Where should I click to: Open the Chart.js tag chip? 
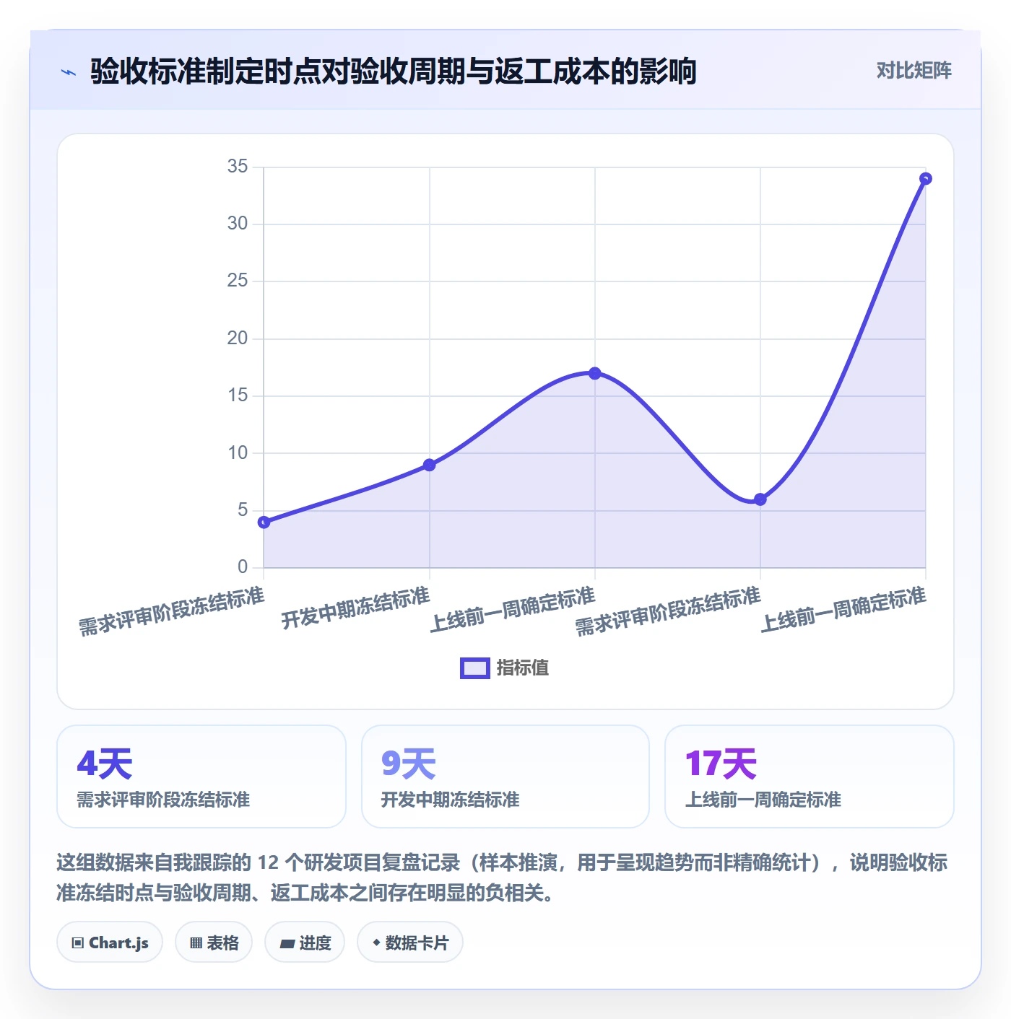[110, 943]
